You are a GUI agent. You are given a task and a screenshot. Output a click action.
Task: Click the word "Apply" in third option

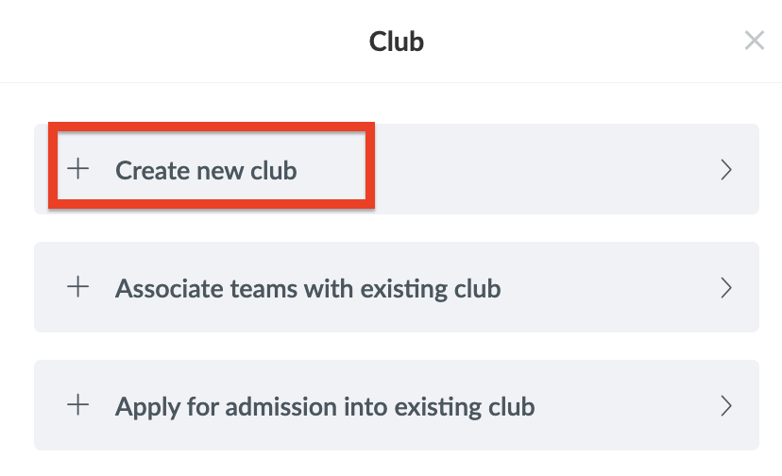click(x=147, y=407)
